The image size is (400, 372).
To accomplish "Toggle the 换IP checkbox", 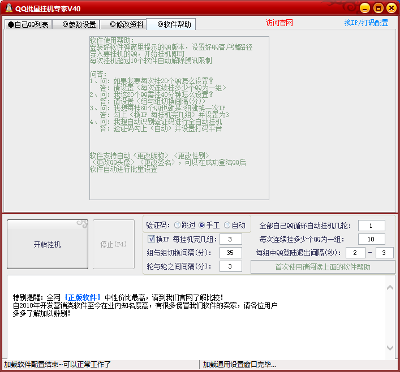I will coord(151,239).
